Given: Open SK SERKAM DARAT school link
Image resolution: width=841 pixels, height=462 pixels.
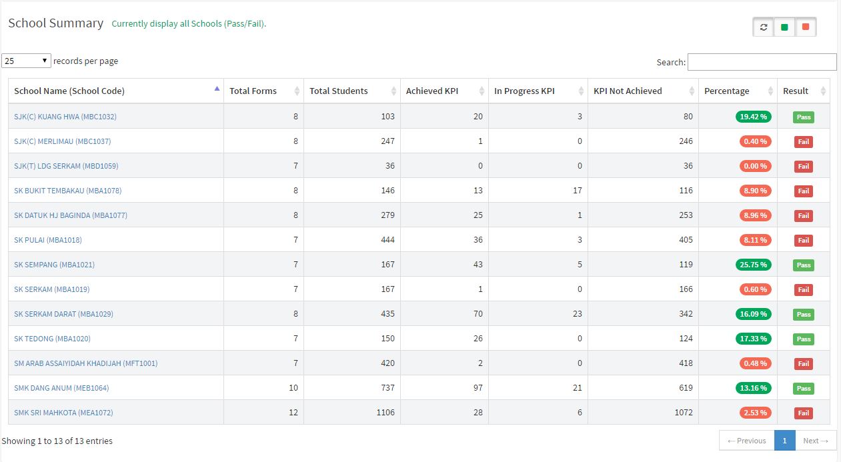Looking at the screenshot, I should (x=63, y=314).
